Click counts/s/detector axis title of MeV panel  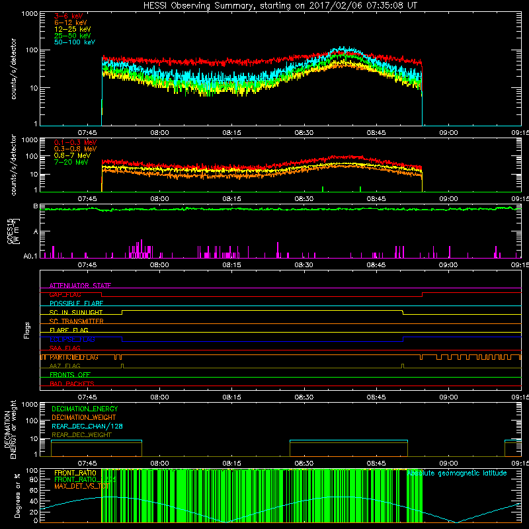[x=13, y=165]
